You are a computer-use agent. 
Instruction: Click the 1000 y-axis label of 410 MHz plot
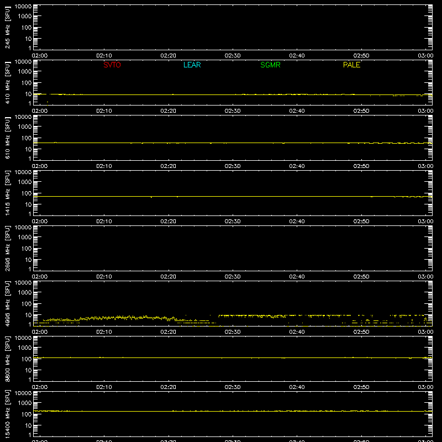pyautogui.click(x=25, y=72)
